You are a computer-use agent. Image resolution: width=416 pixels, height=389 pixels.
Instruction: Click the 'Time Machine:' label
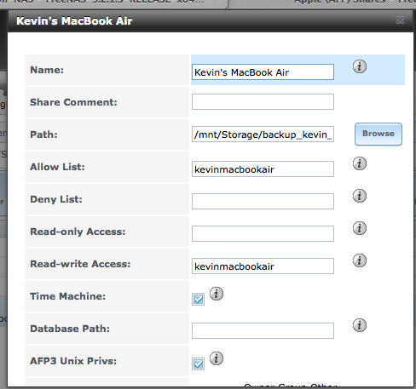[67, 296]
